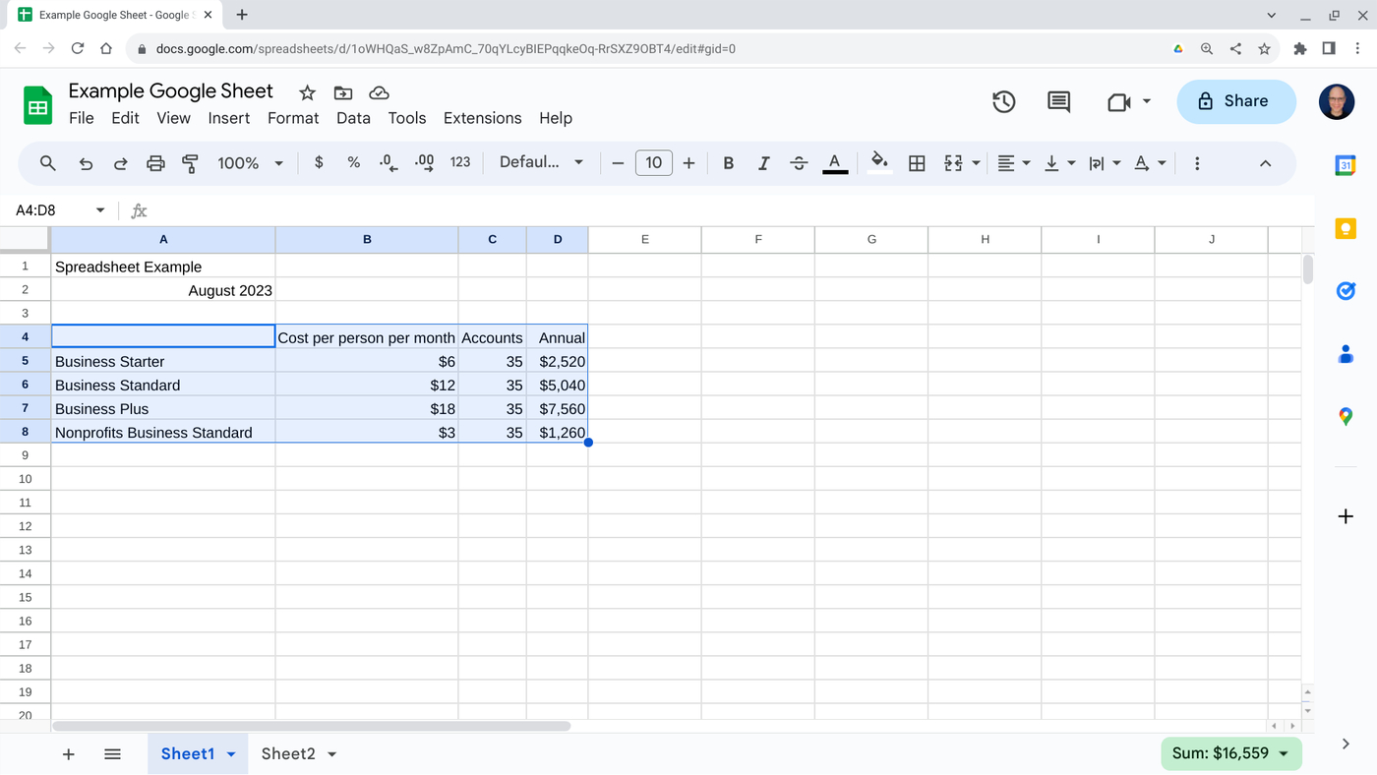Format selection as percent
This screenshot has height=775, width=1377.
tap(353, 162)
